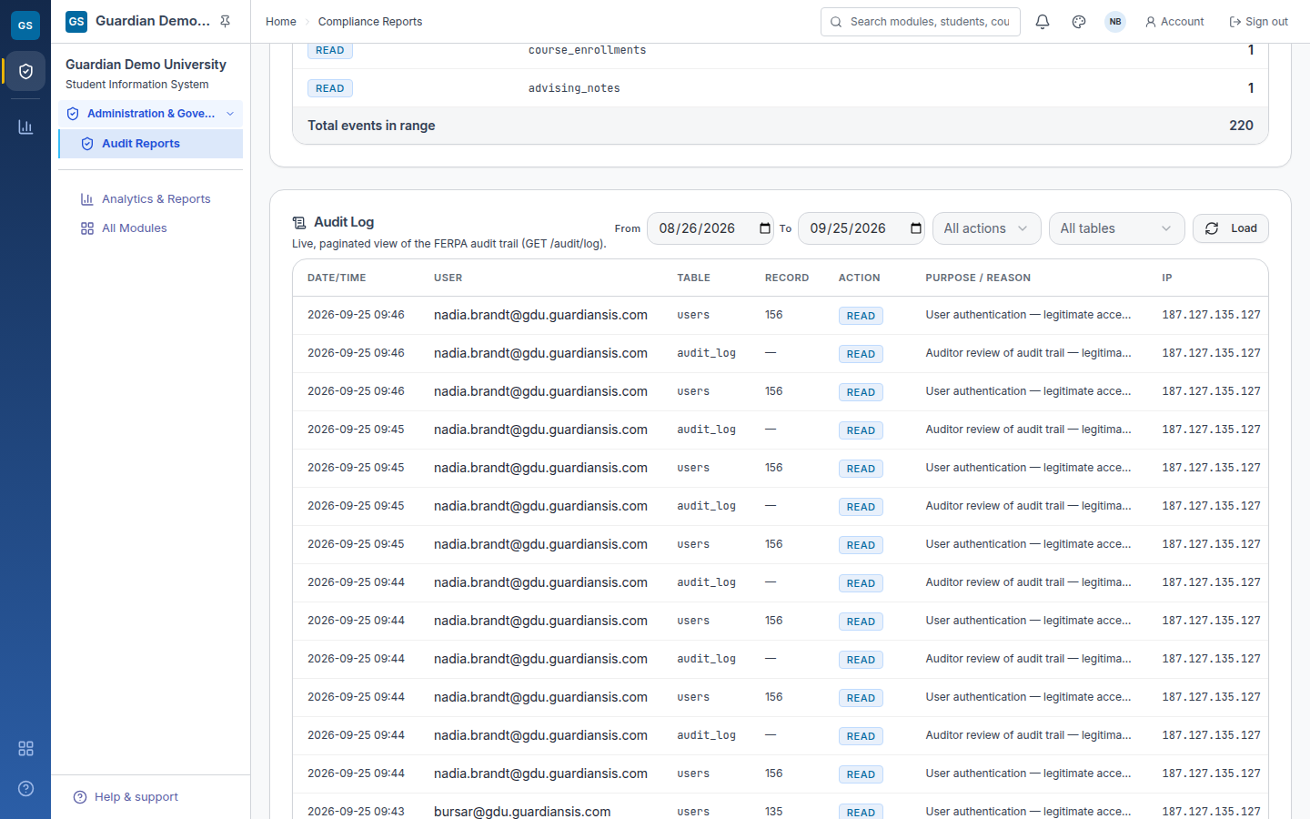This screenshot has width=1310, height=819.
Task: Open the All tables dropdown
Action: [1117, 228]
